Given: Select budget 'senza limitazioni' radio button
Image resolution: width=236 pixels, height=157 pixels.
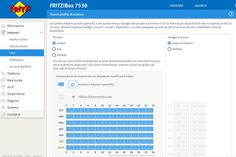Looking at the screenshot, I should [x=169, y=43].
